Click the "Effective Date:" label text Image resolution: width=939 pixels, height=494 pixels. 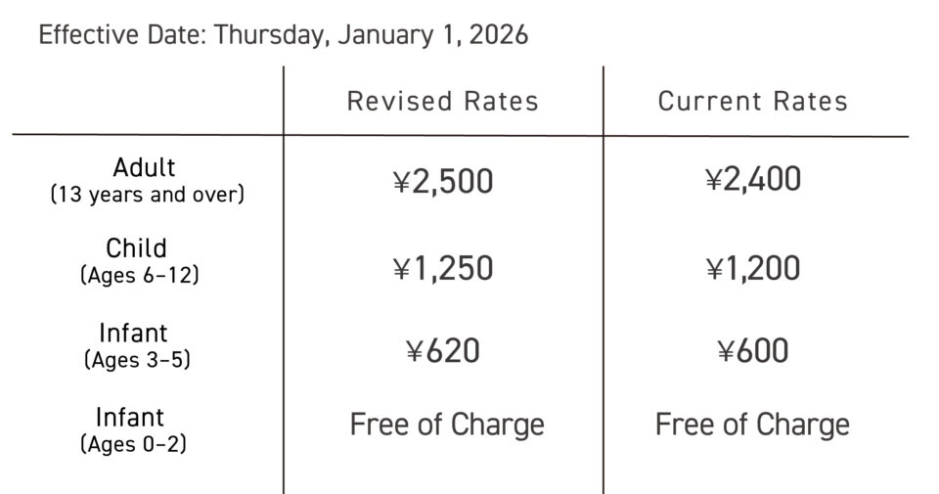pyautogui.click(x=122, y=35)
